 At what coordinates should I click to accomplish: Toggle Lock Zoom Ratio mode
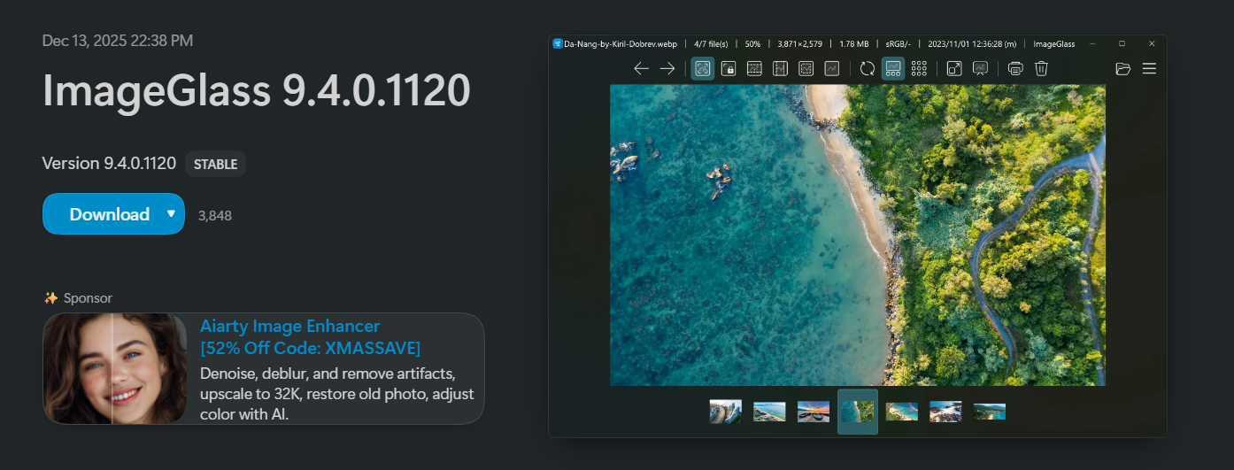[729, 68]
